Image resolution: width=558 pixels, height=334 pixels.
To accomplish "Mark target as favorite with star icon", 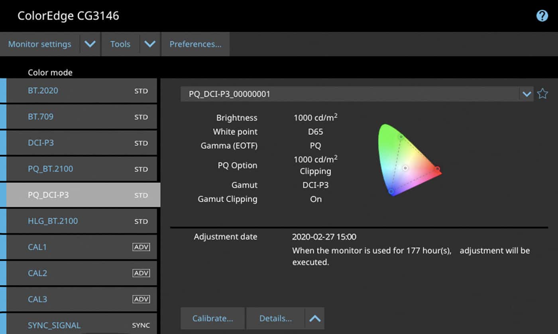I will click(542, 94).
